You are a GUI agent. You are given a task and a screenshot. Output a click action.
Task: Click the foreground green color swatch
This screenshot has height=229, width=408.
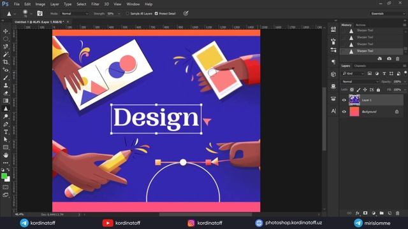click(x=4, y=176)
